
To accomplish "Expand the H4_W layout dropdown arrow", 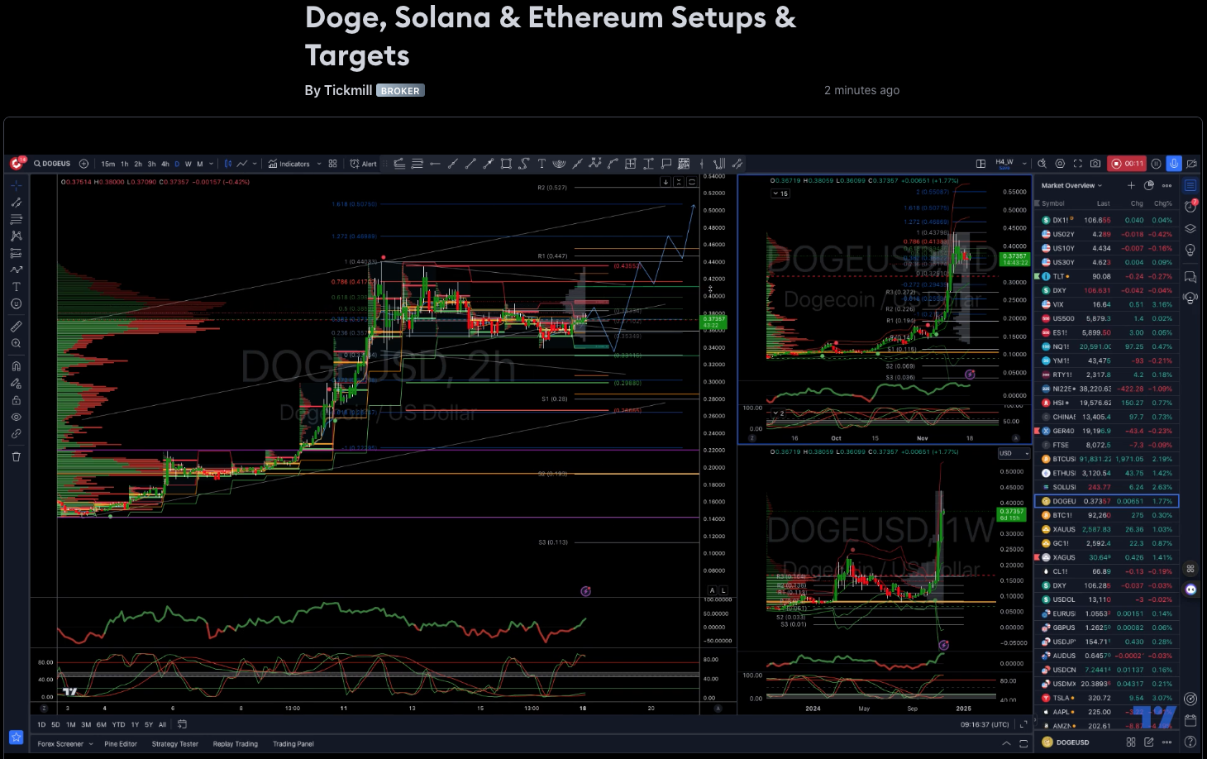I will [x=1024, y=164].
